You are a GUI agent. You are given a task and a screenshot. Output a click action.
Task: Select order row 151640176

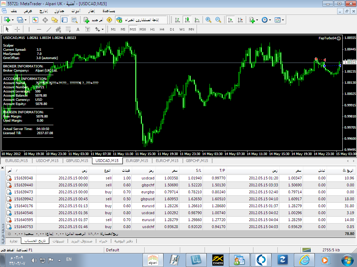180,206
